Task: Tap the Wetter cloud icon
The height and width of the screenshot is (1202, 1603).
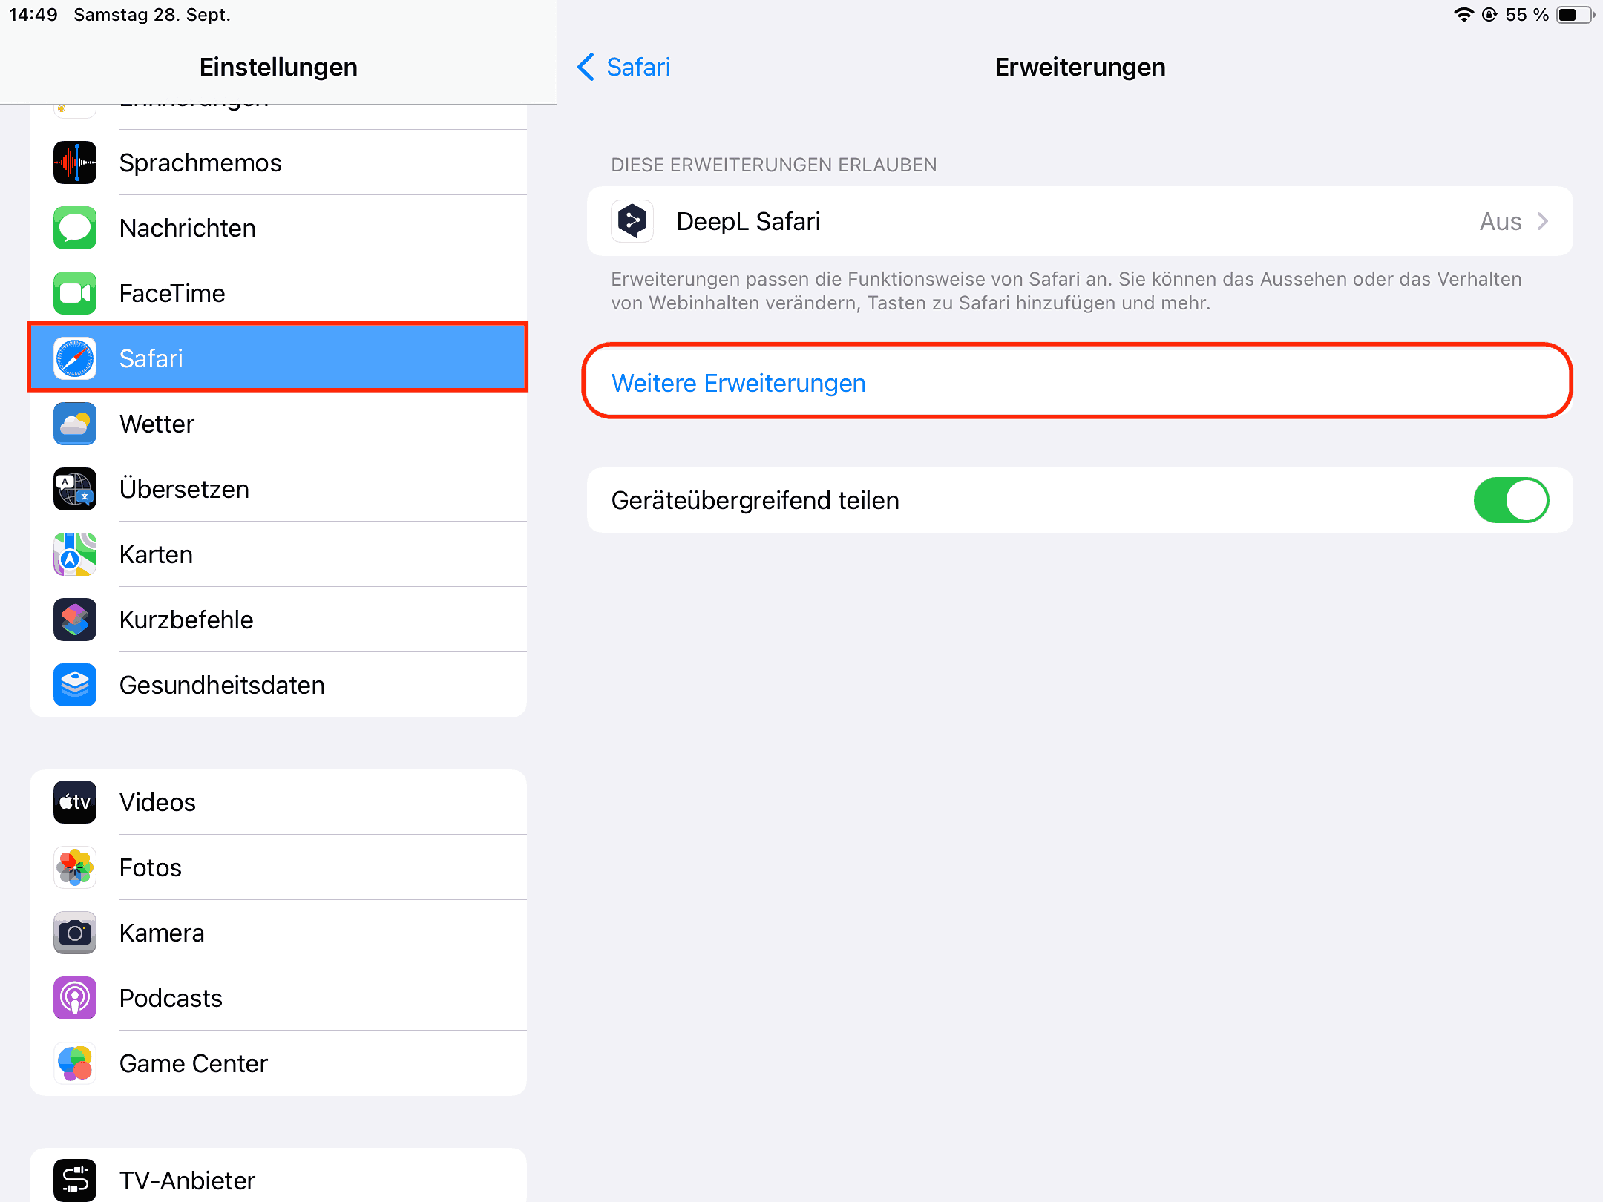Action: pos(75,424)
